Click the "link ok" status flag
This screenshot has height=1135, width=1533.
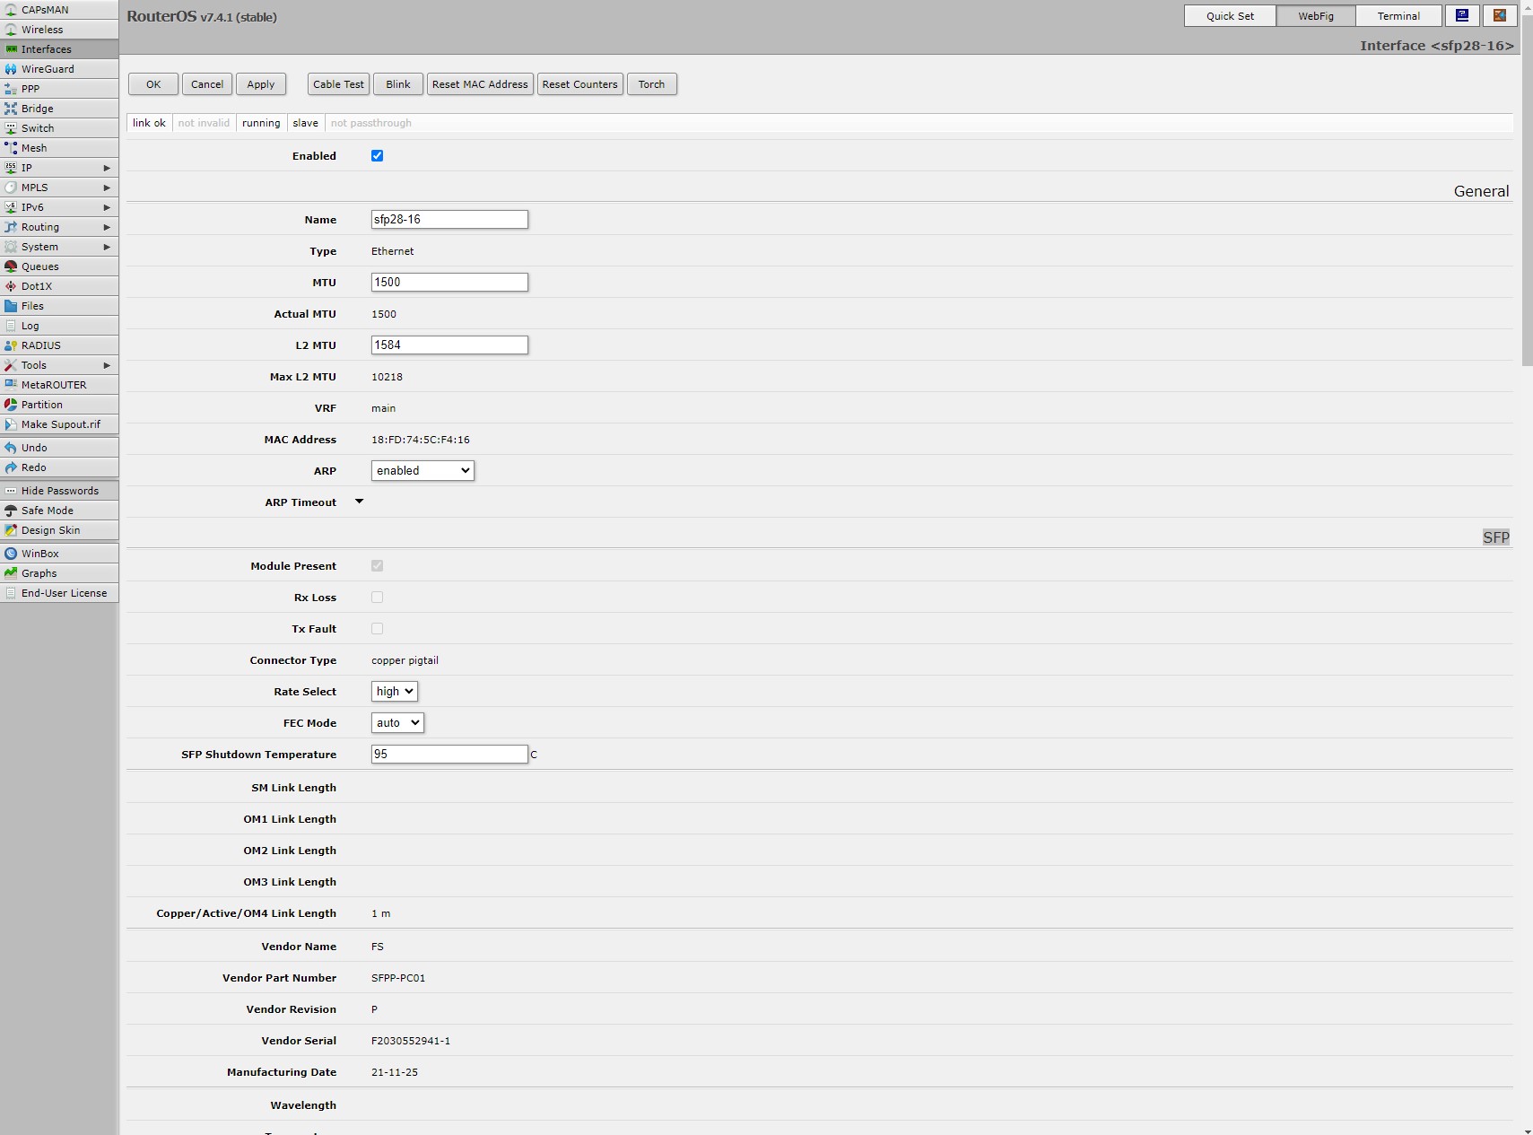[149, 123]
